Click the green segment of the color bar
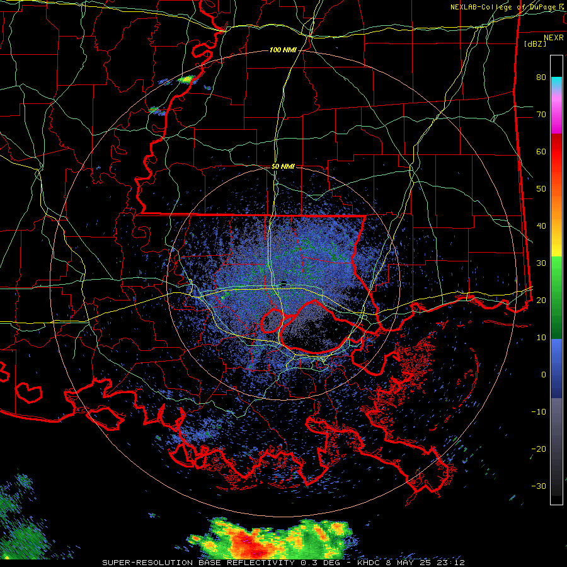The height and width of the screenshot is (567, 567). [556, 297]
